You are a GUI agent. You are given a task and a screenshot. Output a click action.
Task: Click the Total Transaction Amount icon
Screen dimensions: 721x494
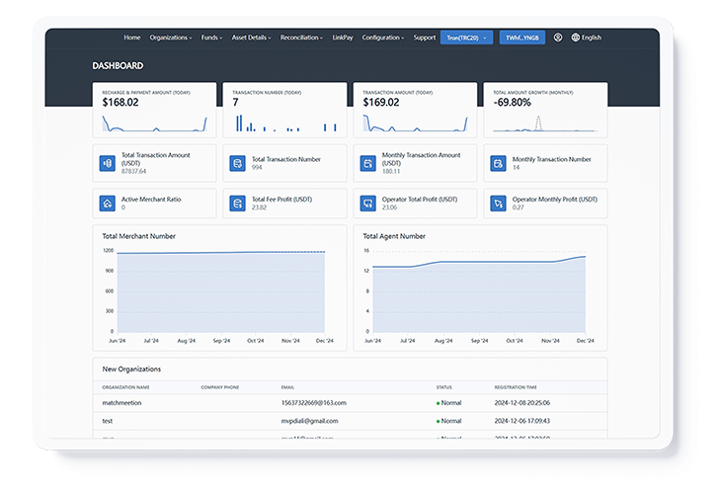[107, 163]
